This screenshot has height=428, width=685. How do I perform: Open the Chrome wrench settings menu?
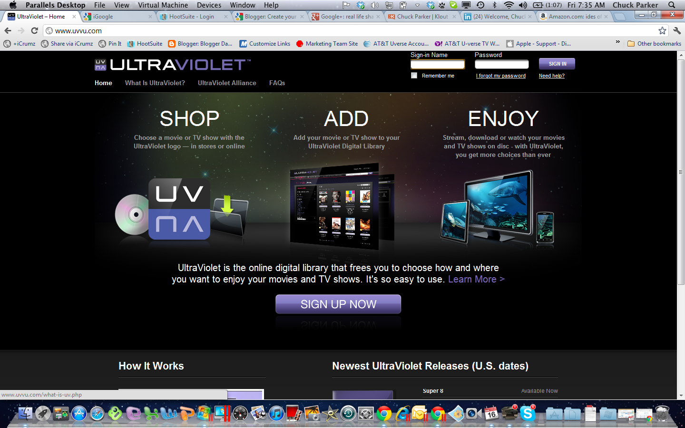click(x=677, y=30)
